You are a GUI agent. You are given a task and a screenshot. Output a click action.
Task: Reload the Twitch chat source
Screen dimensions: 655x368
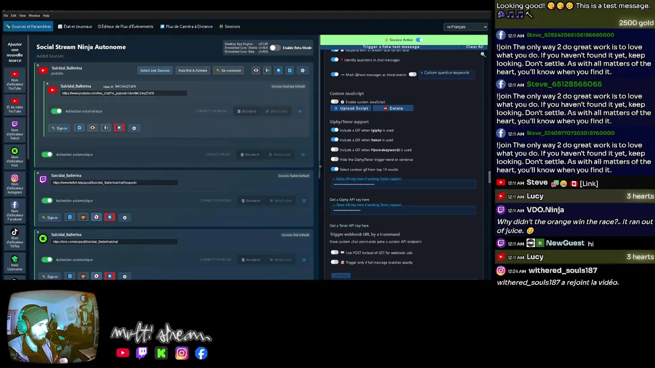pyautogui.click(x=70, y=217)
